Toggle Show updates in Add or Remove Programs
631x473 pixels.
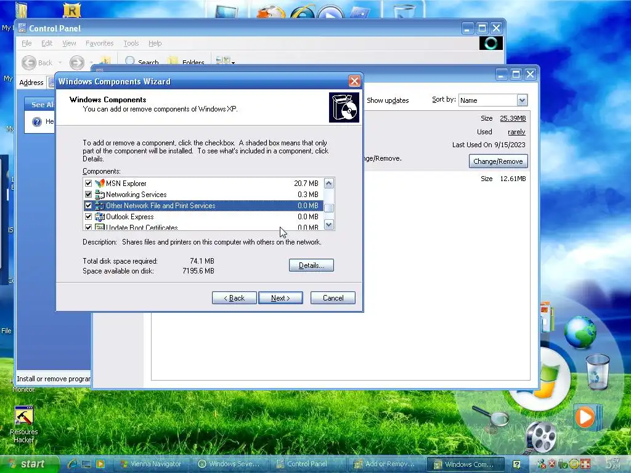[x=388, y=100]
